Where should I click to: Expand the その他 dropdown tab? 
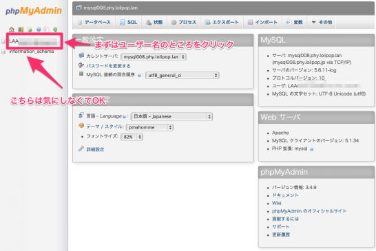coord(322,22)
